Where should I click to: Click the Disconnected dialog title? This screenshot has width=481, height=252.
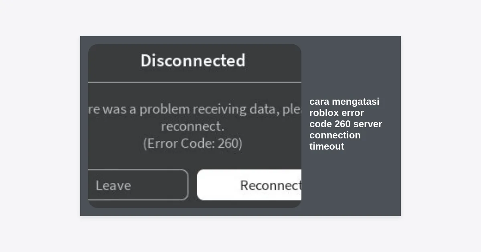point(193,61)
